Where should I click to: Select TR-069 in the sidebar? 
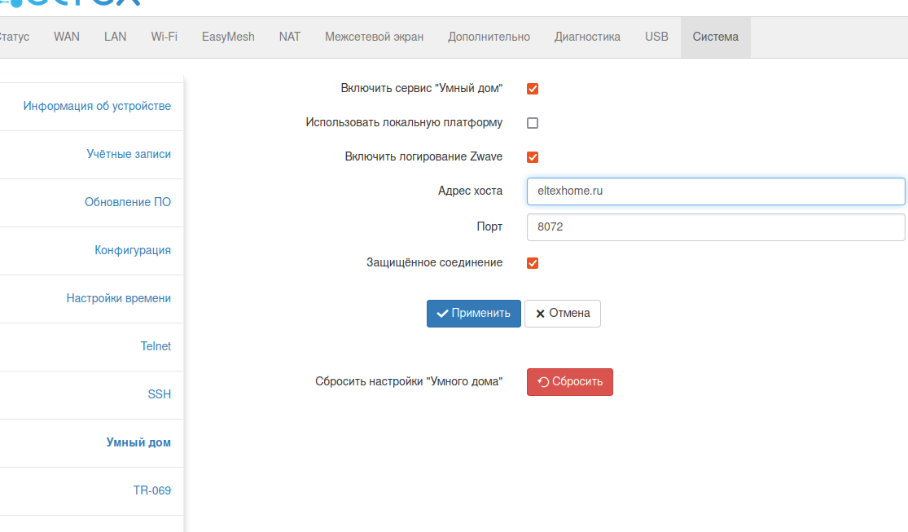coord(152,490)
